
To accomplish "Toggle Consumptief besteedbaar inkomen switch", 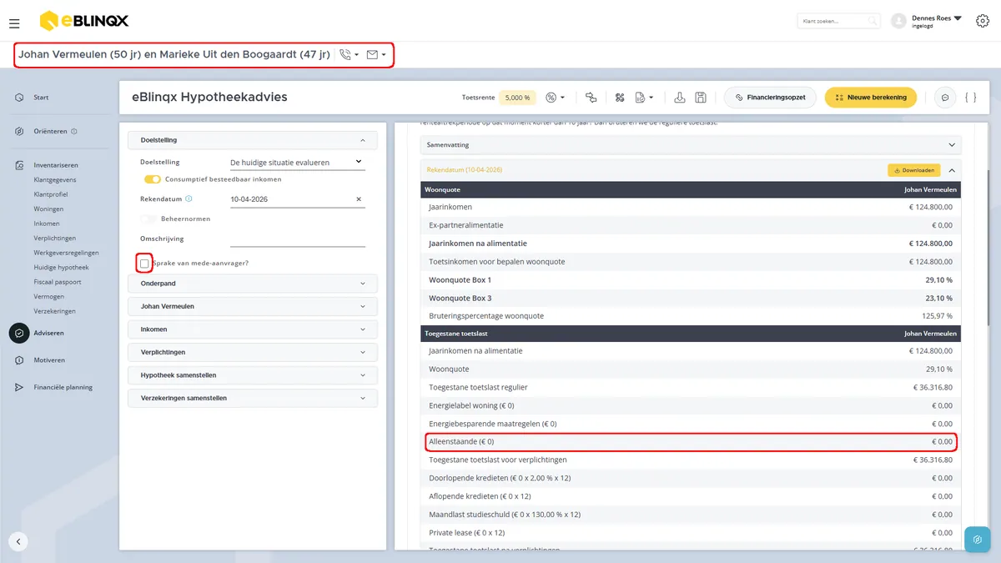I will click(x=152, y=179).
